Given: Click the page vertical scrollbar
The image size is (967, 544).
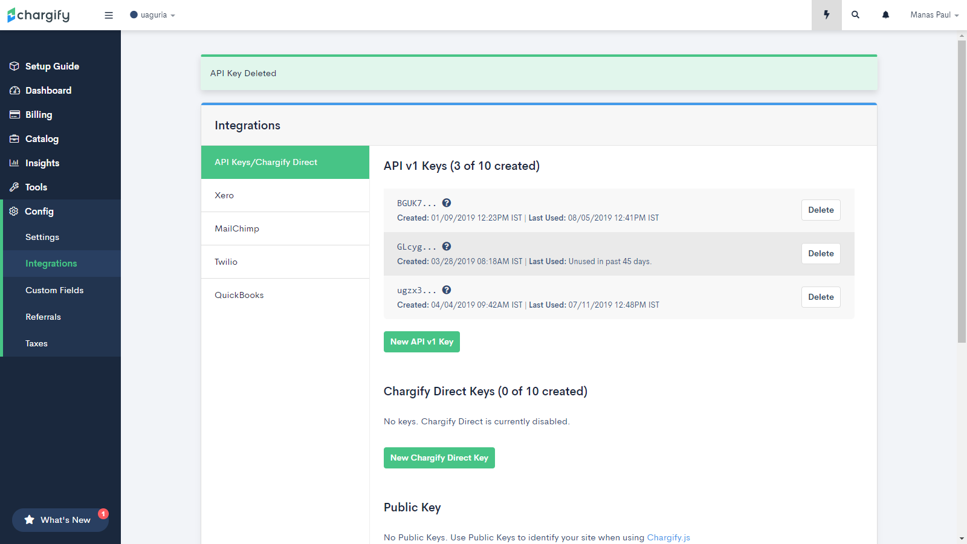Looking at the screenshot, I should click(x=962, y=192).
